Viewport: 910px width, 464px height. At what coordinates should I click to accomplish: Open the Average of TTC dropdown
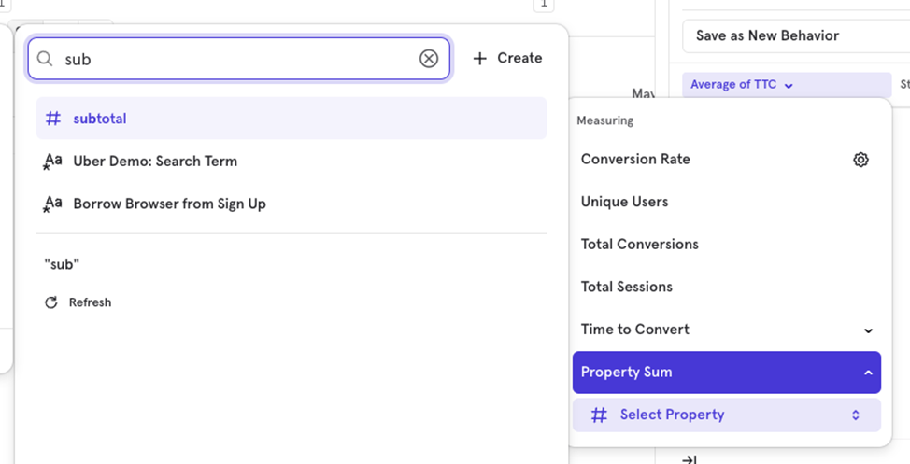click(742, 85)
